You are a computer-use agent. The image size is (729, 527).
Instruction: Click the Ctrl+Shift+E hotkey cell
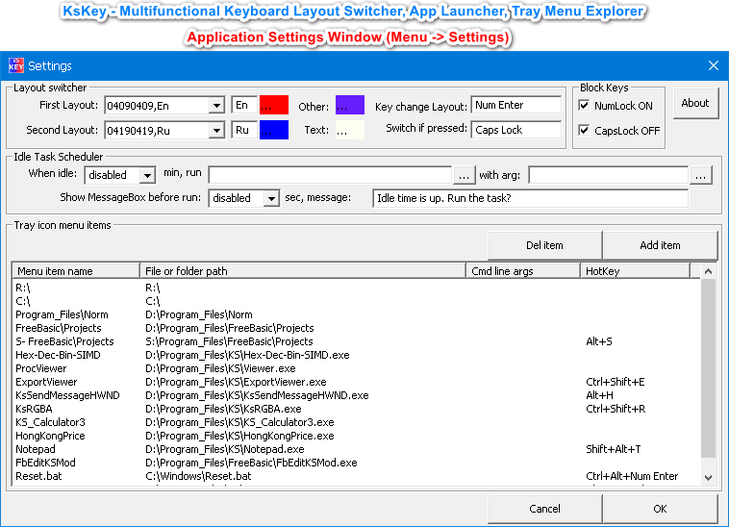pyautogui.click(x=616, y=383)
